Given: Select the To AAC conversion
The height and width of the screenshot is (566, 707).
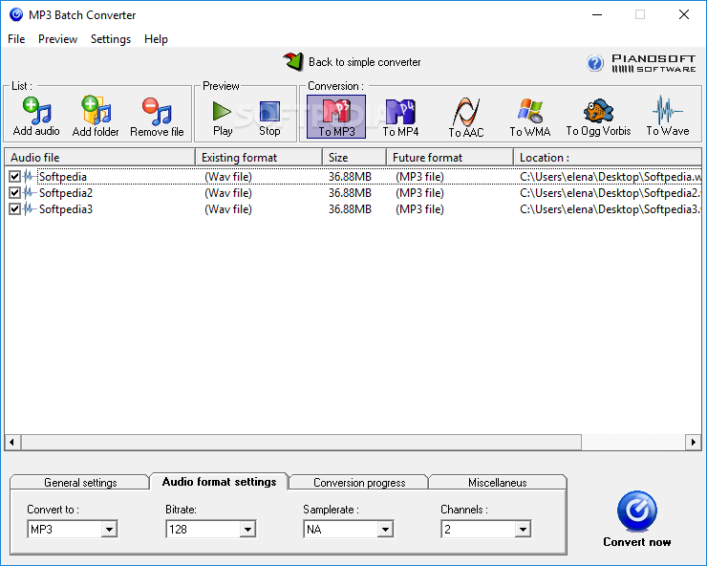Looking at the screenshot, I should click(x=466, y=117).
